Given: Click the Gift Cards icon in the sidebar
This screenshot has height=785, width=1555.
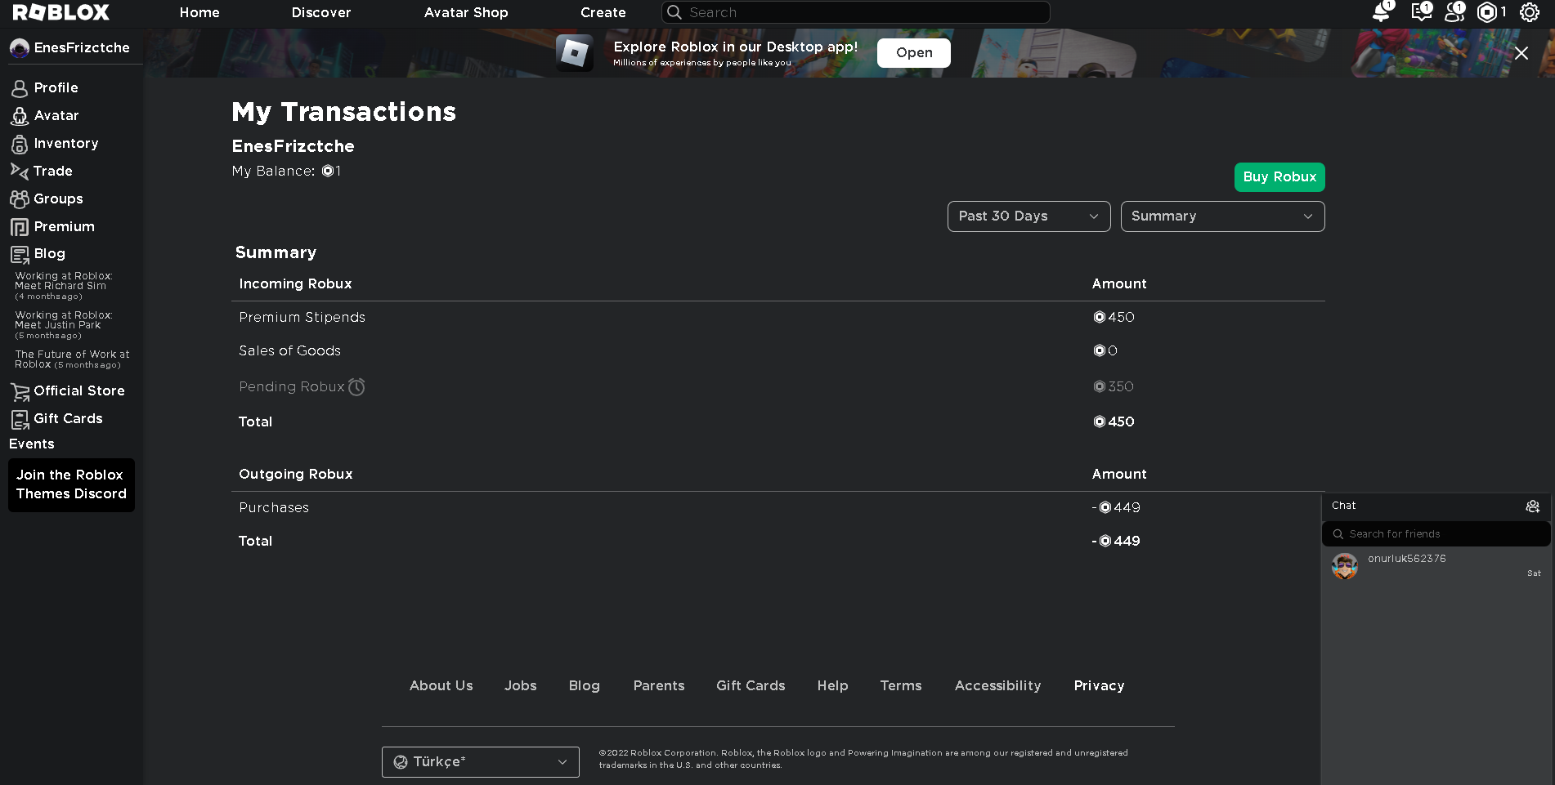Looking at the screenshot, I should tap(20, 420).
